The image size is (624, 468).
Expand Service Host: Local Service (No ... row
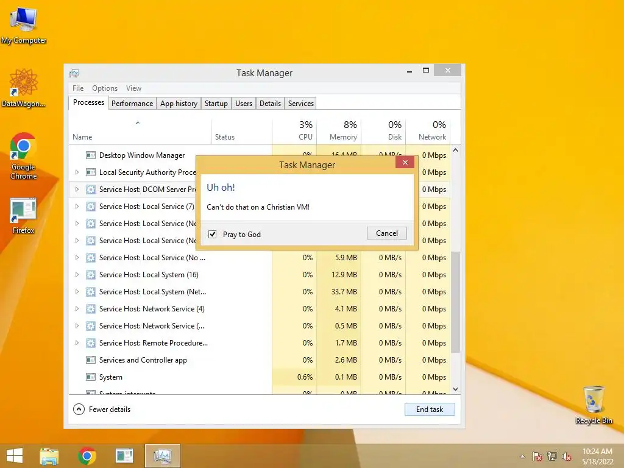(77, 258)
